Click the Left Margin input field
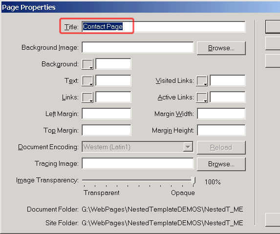The height and width of the screenshot is (234, 280). coord(107,114)
